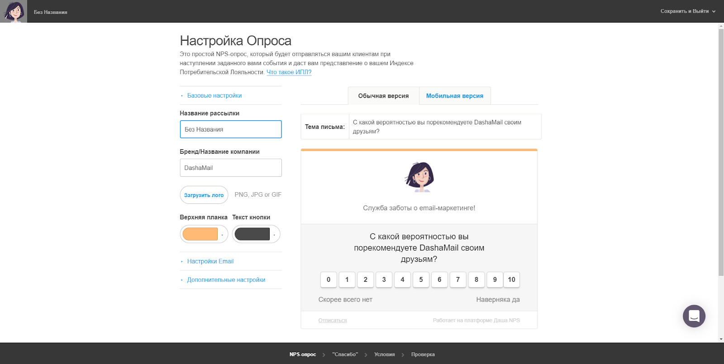This screenshot has width=724, height=364.
Task: Select rating 3 in the survey
Action: (x=384, y=279)
